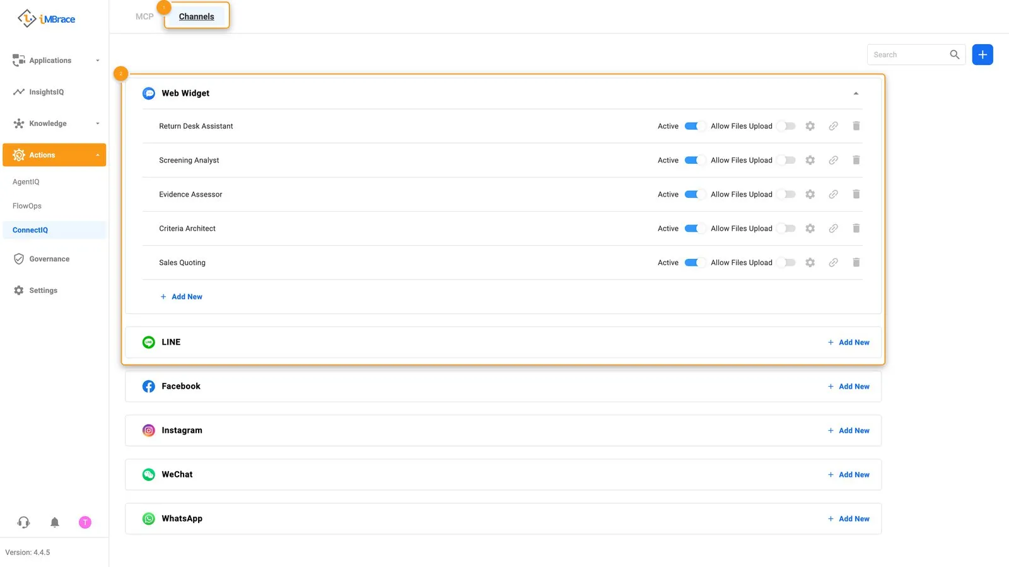Add New LINE channel
Image resolution: width=1009 pixels, height=567 pixels.
pyautogui.click(x=849, y=342)
